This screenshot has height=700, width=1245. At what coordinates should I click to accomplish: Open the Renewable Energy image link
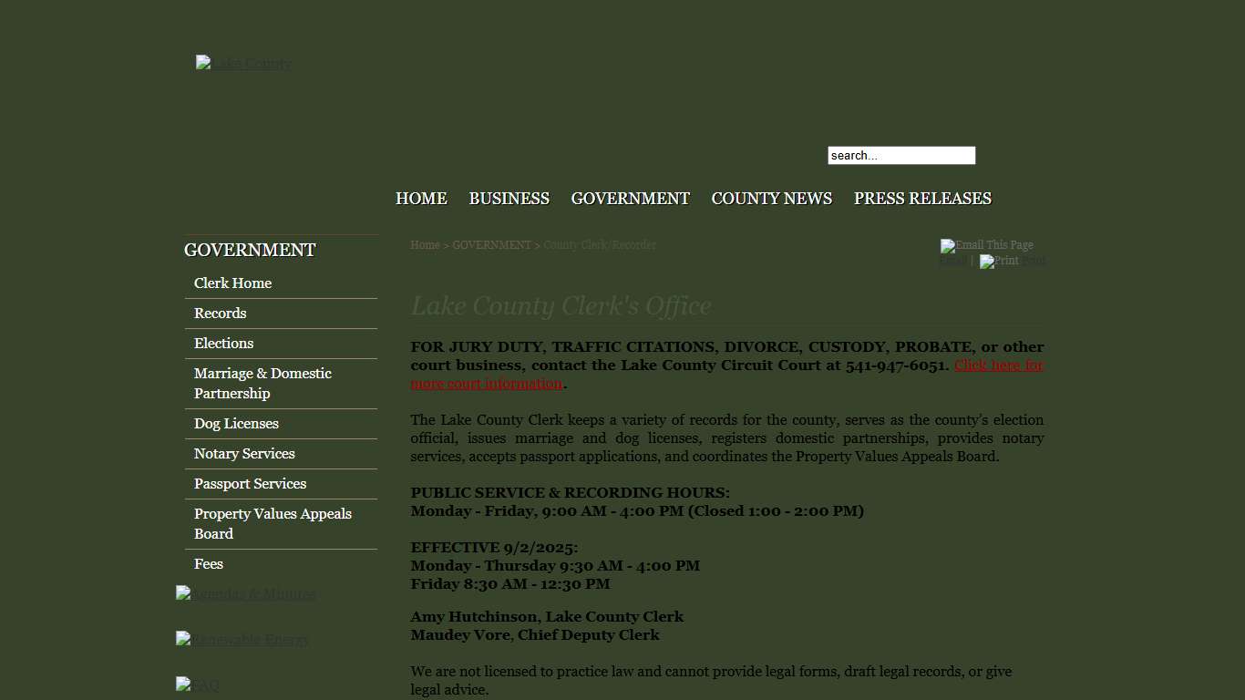[242, 639]
